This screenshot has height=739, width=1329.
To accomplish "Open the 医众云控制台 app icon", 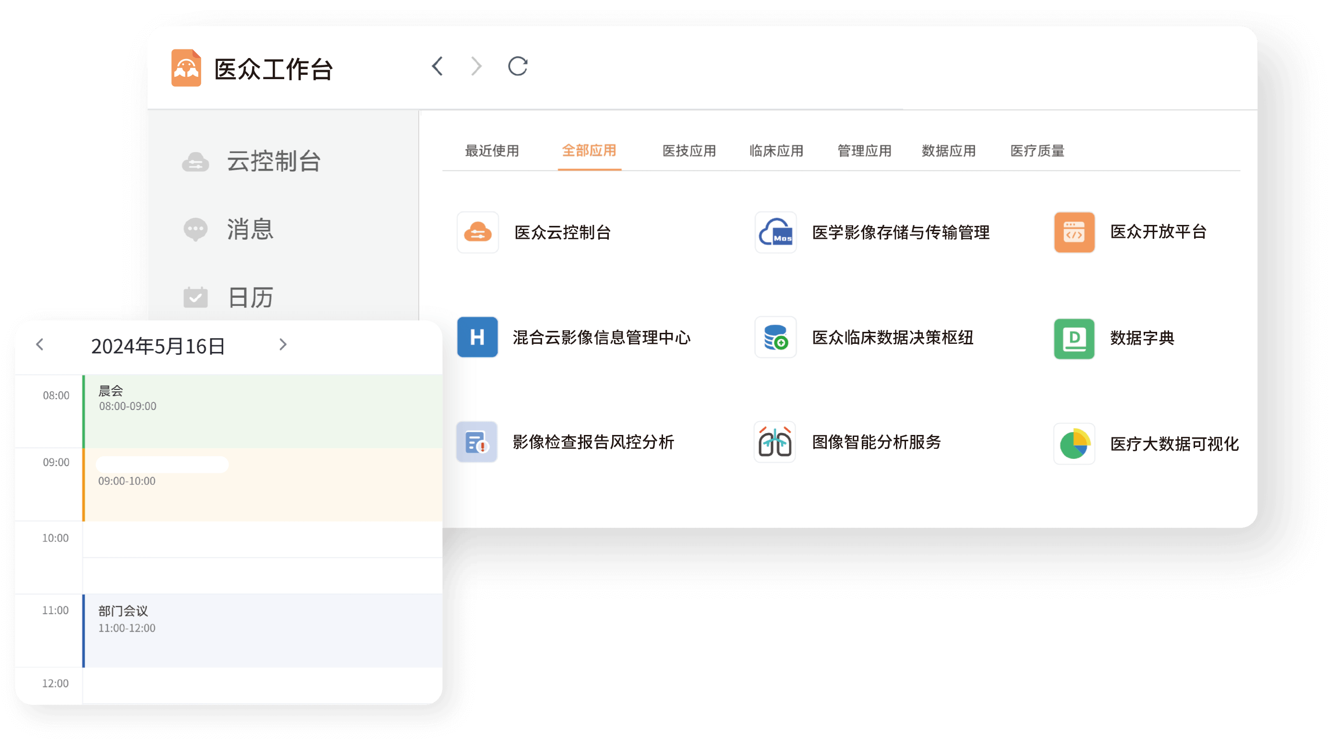I will (x=478, y=233).
